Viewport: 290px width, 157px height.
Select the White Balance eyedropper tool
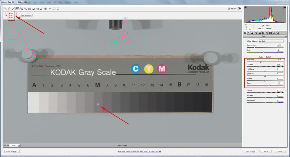coord(14,9)
